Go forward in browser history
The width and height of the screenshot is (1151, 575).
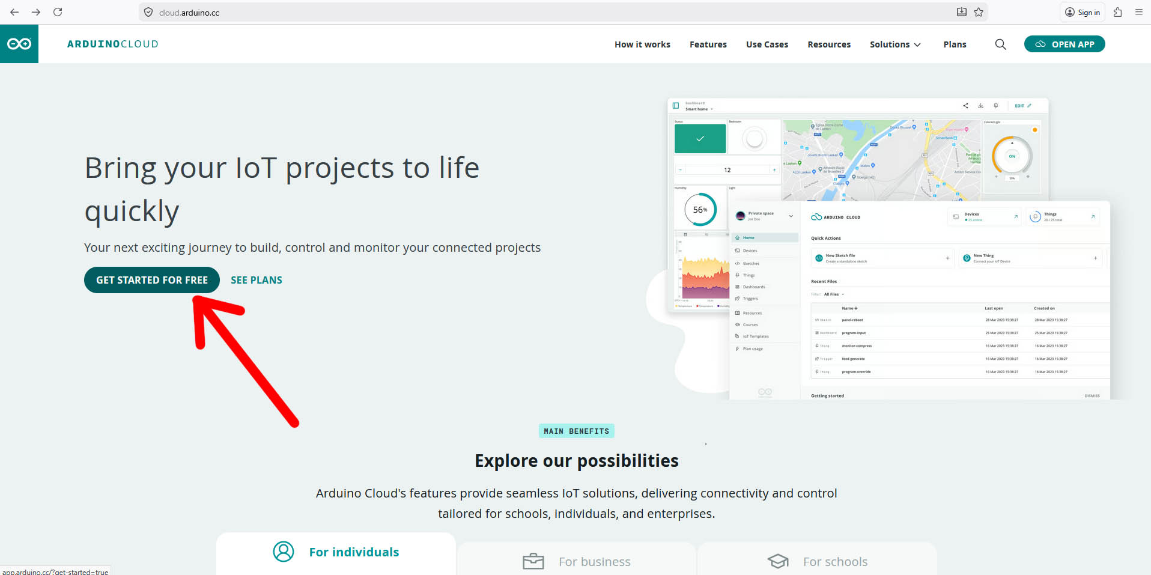click(x=36, y=12)
